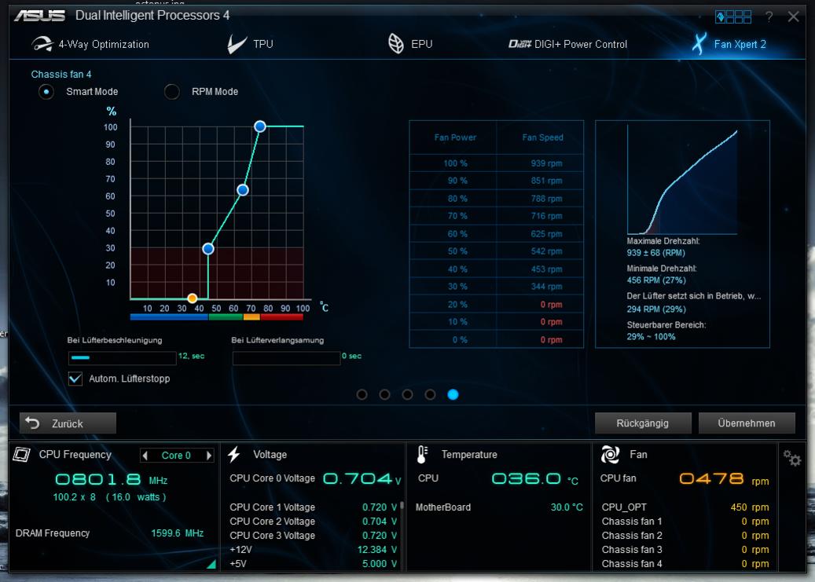Click the Fan Xpert fan blade icon

(x=699, y=44)
